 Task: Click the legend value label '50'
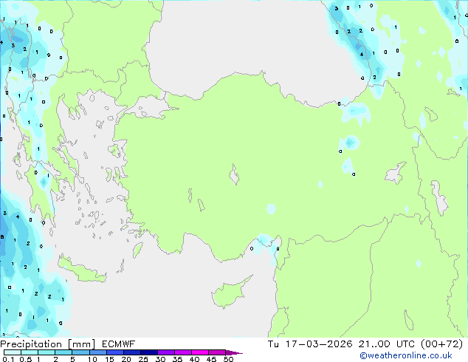tap(228, 359)
